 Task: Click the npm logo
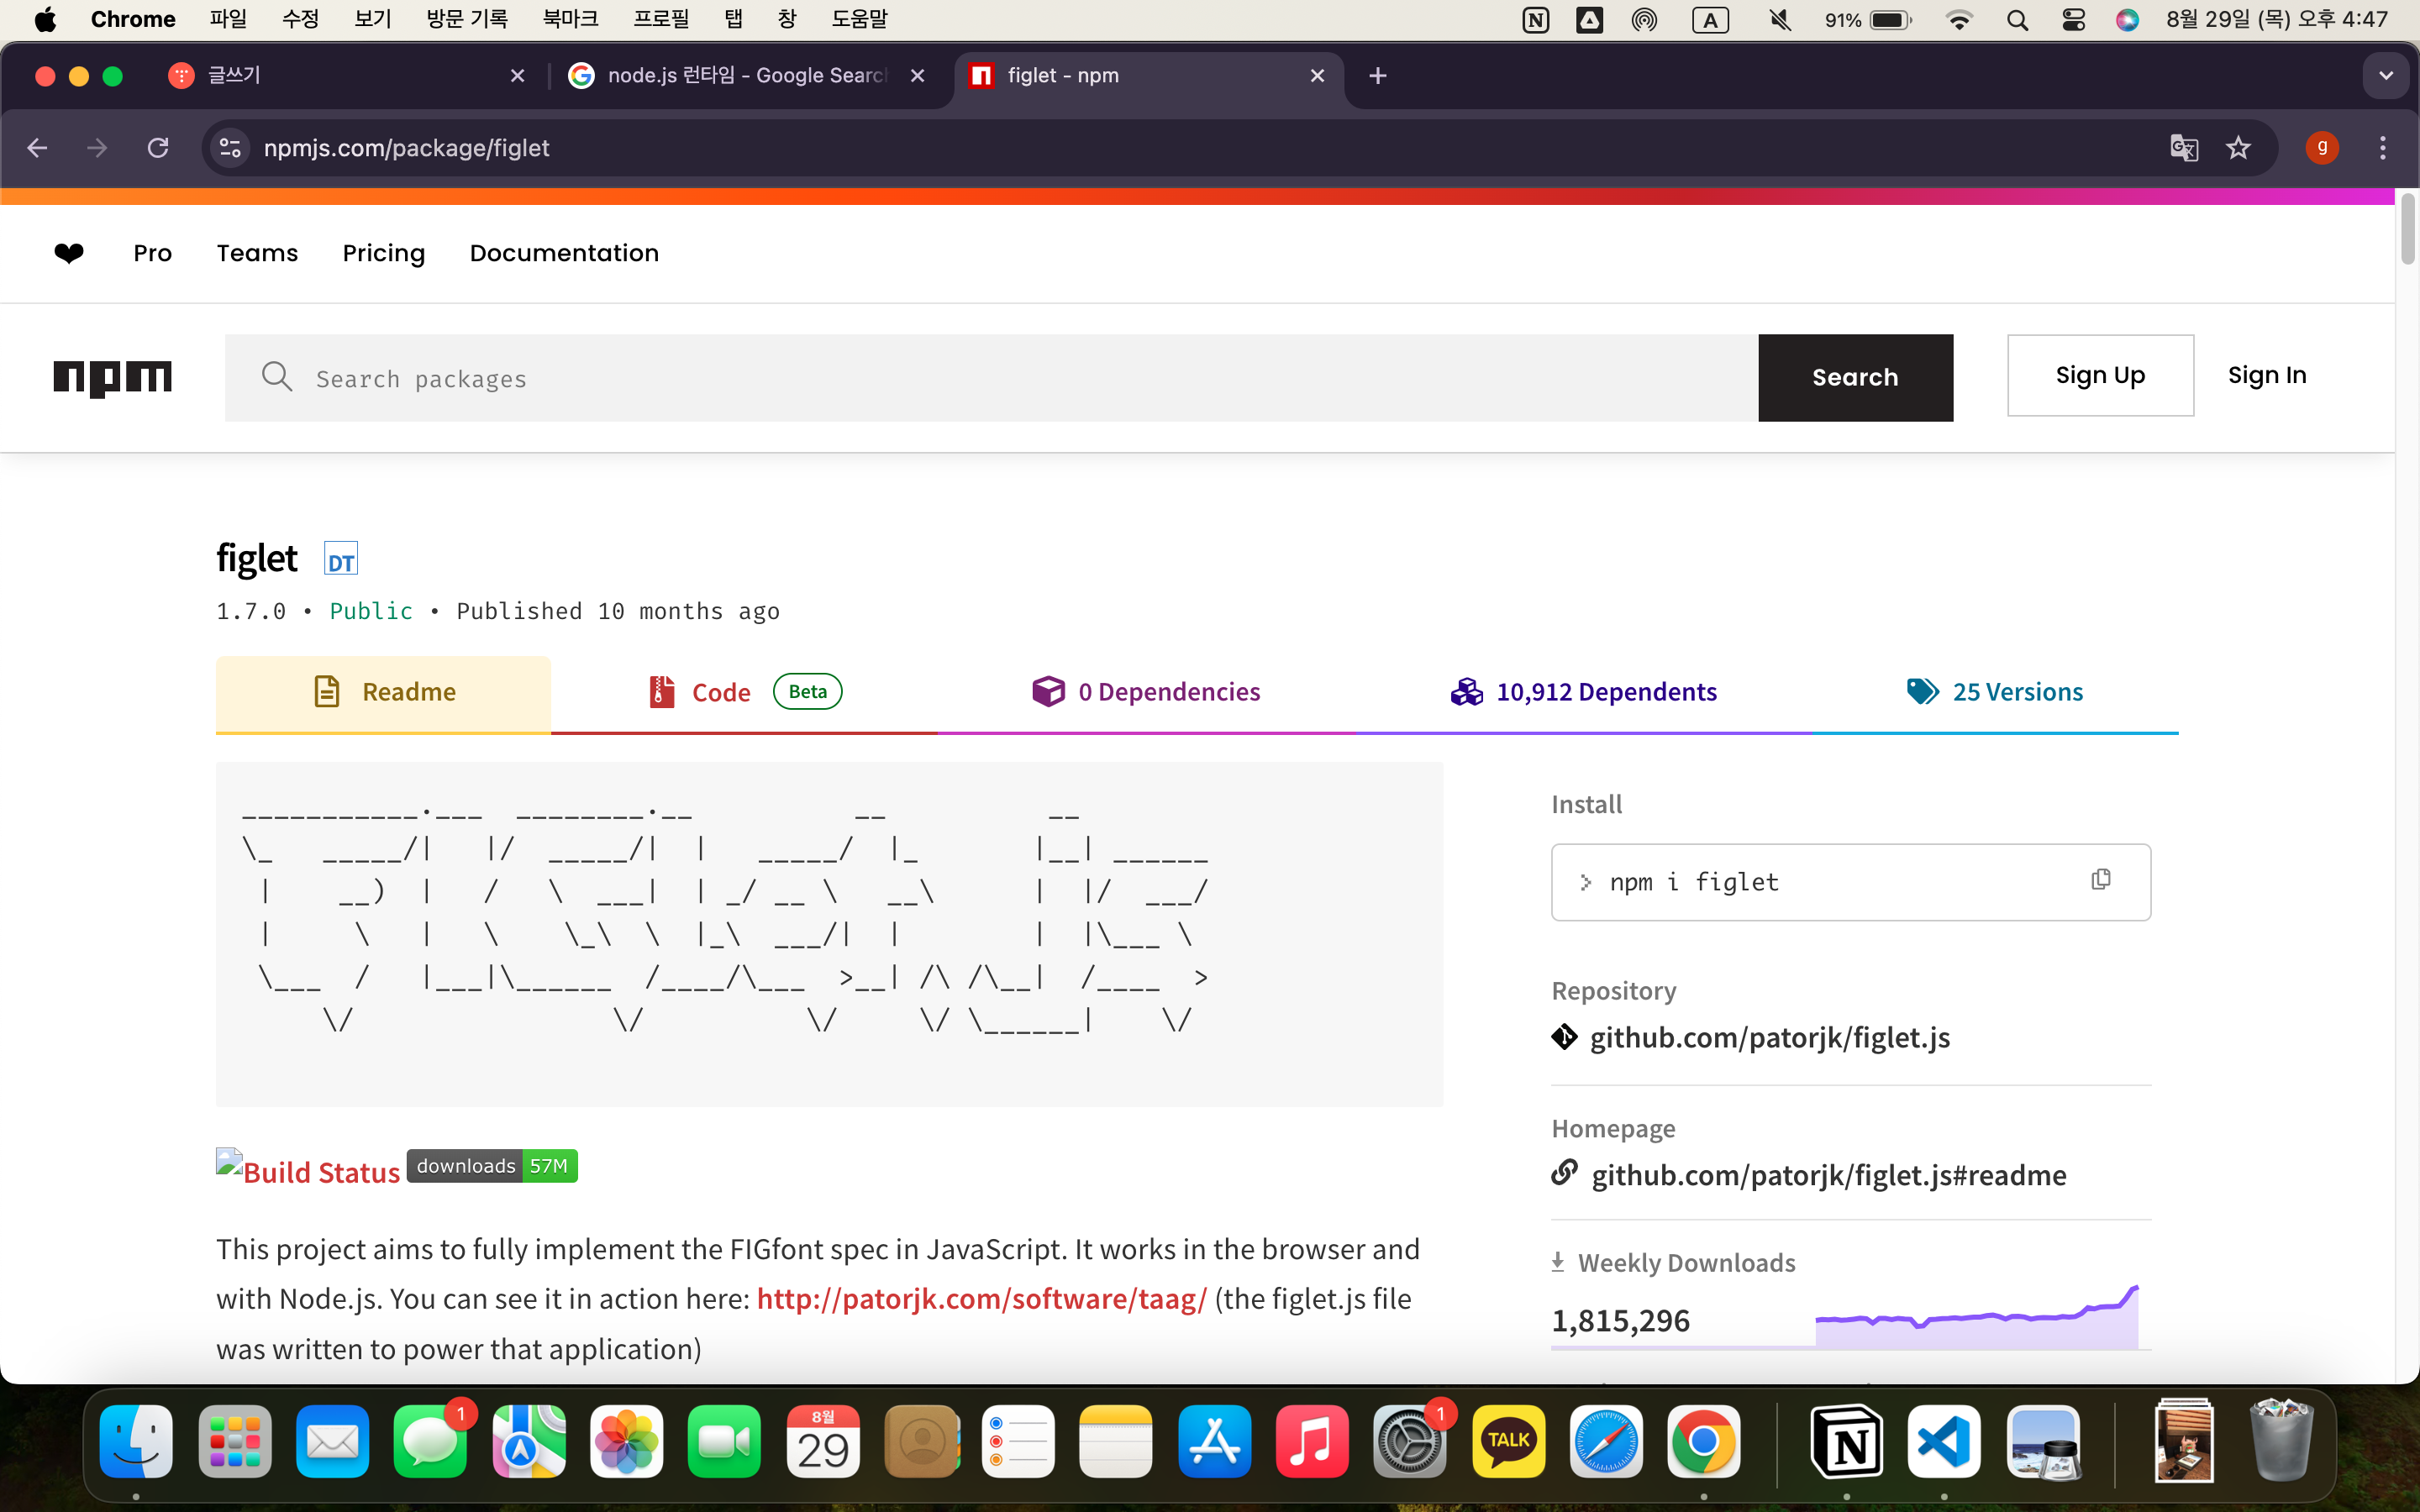[113, 378]
